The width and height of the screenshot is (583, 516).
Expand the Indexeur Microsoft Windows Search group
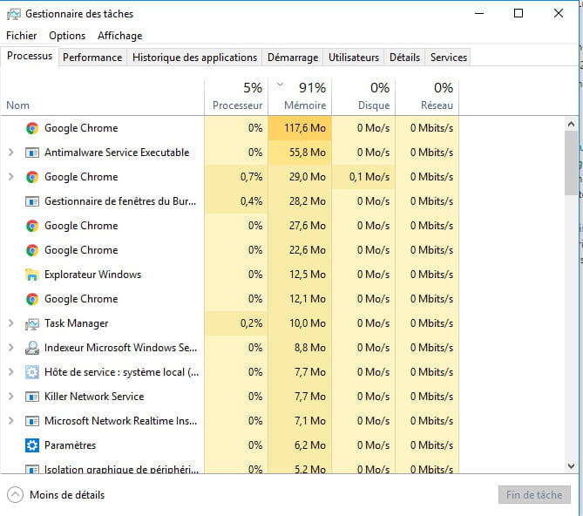(10, 348)
